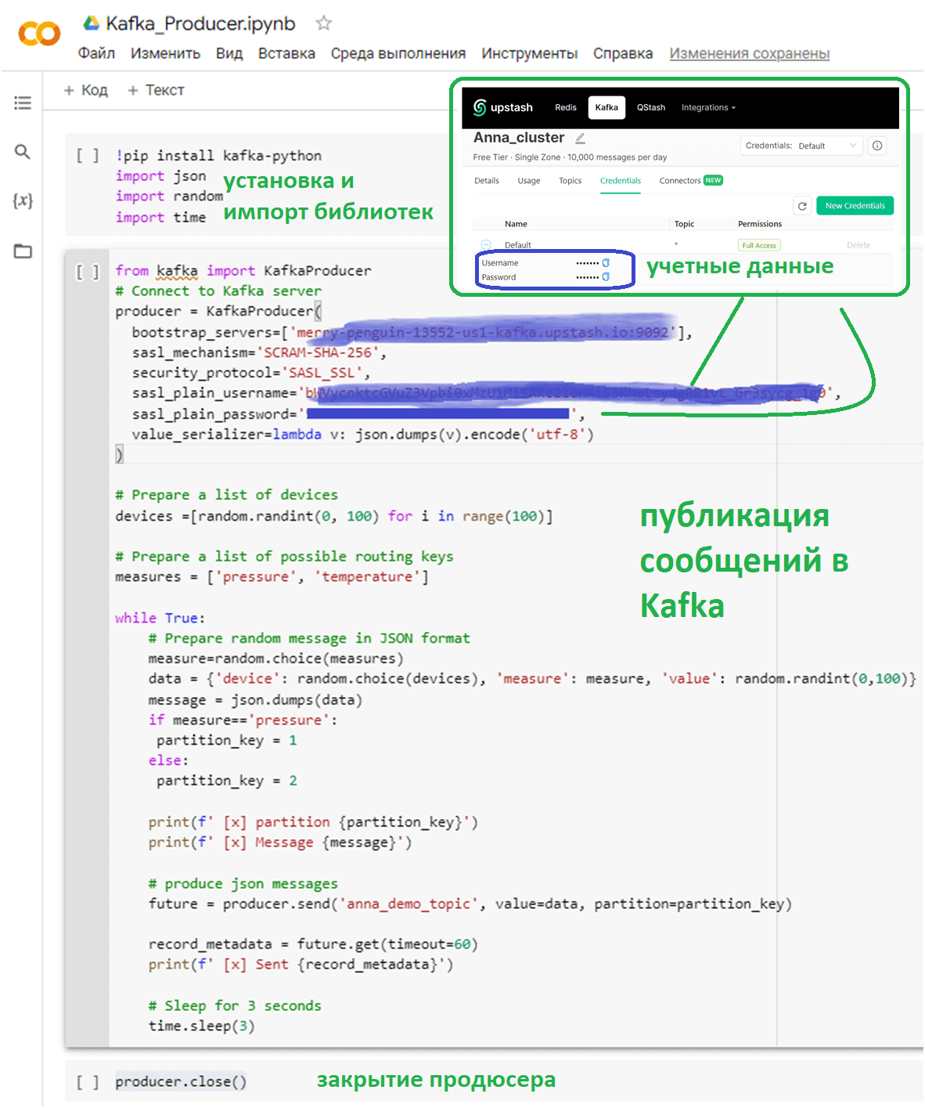Viewport: 925px width, 1108px height.
Task: Select the Kafka tab in Upstash
Action: click(x=606, y=107)
